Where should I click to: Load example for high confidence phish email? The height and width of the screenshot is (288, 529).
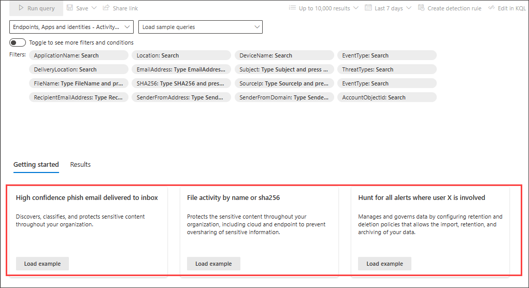[x=42, y=264]
